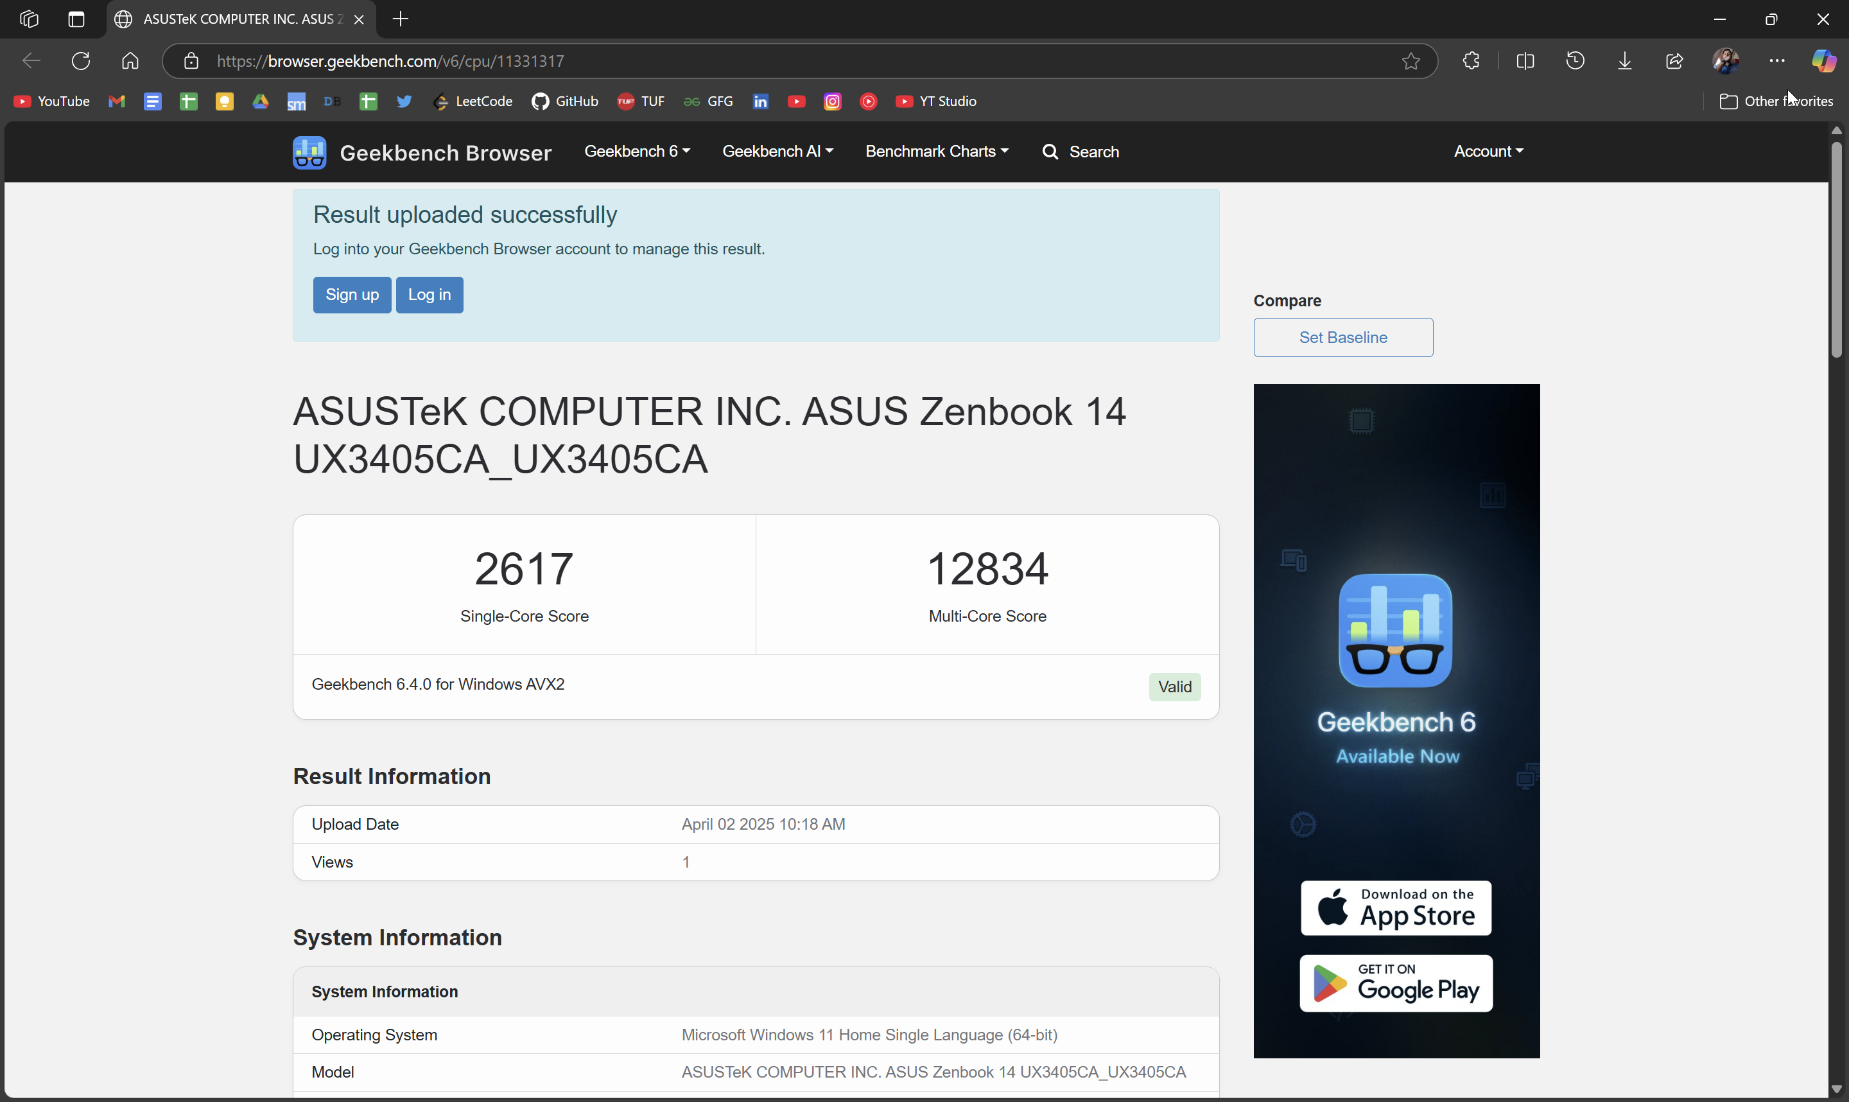Open browser Settings and more menu

tap(1777, 61)
